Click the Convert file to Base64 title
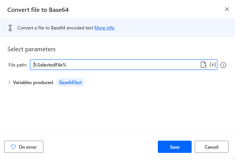 coord(38,9)
